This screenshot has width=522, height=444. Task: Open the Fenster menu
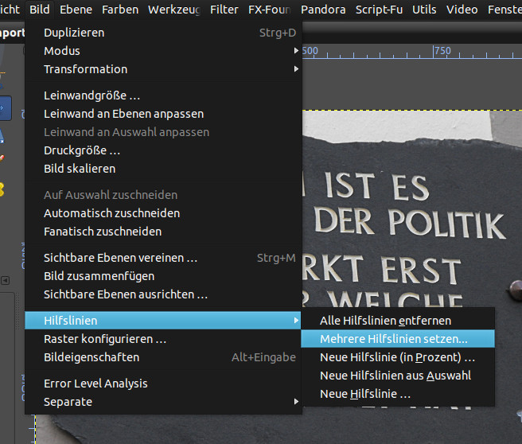point(504,10)
